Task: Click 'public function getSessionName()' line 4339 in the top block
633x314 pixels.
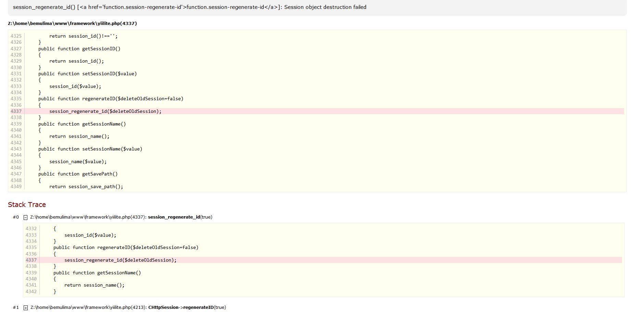Action: pyautogui.click(x=82, y=124)
